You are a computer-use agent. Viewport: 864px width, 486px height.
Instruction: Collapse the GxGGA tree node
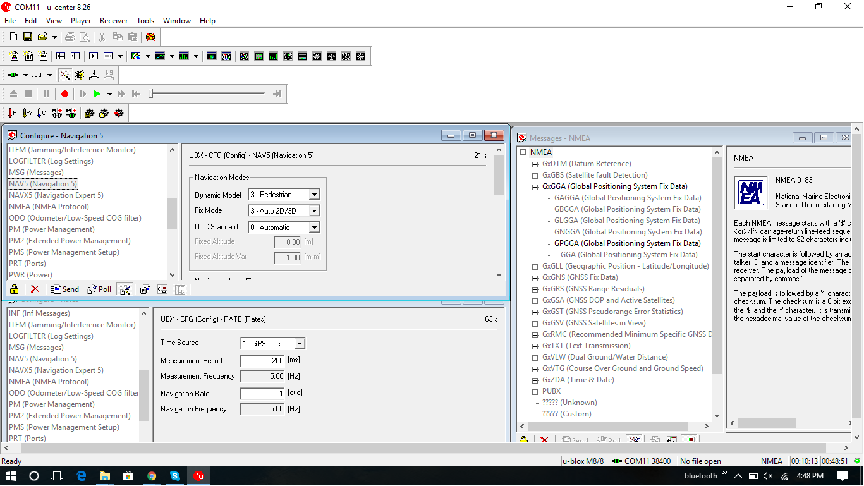535,186
